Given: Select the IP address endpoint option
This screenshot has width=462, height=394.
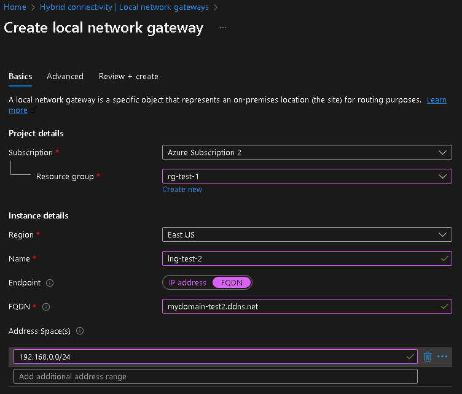Looking at the screenshot, I should pyautogui.click(x=187, y=283).
